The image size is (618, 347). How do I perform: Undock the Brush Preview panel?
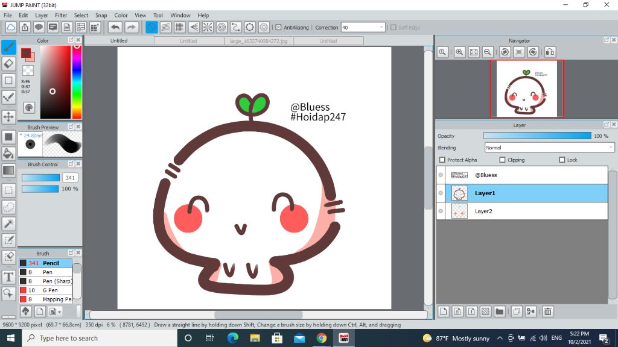[x=71, y=127]
